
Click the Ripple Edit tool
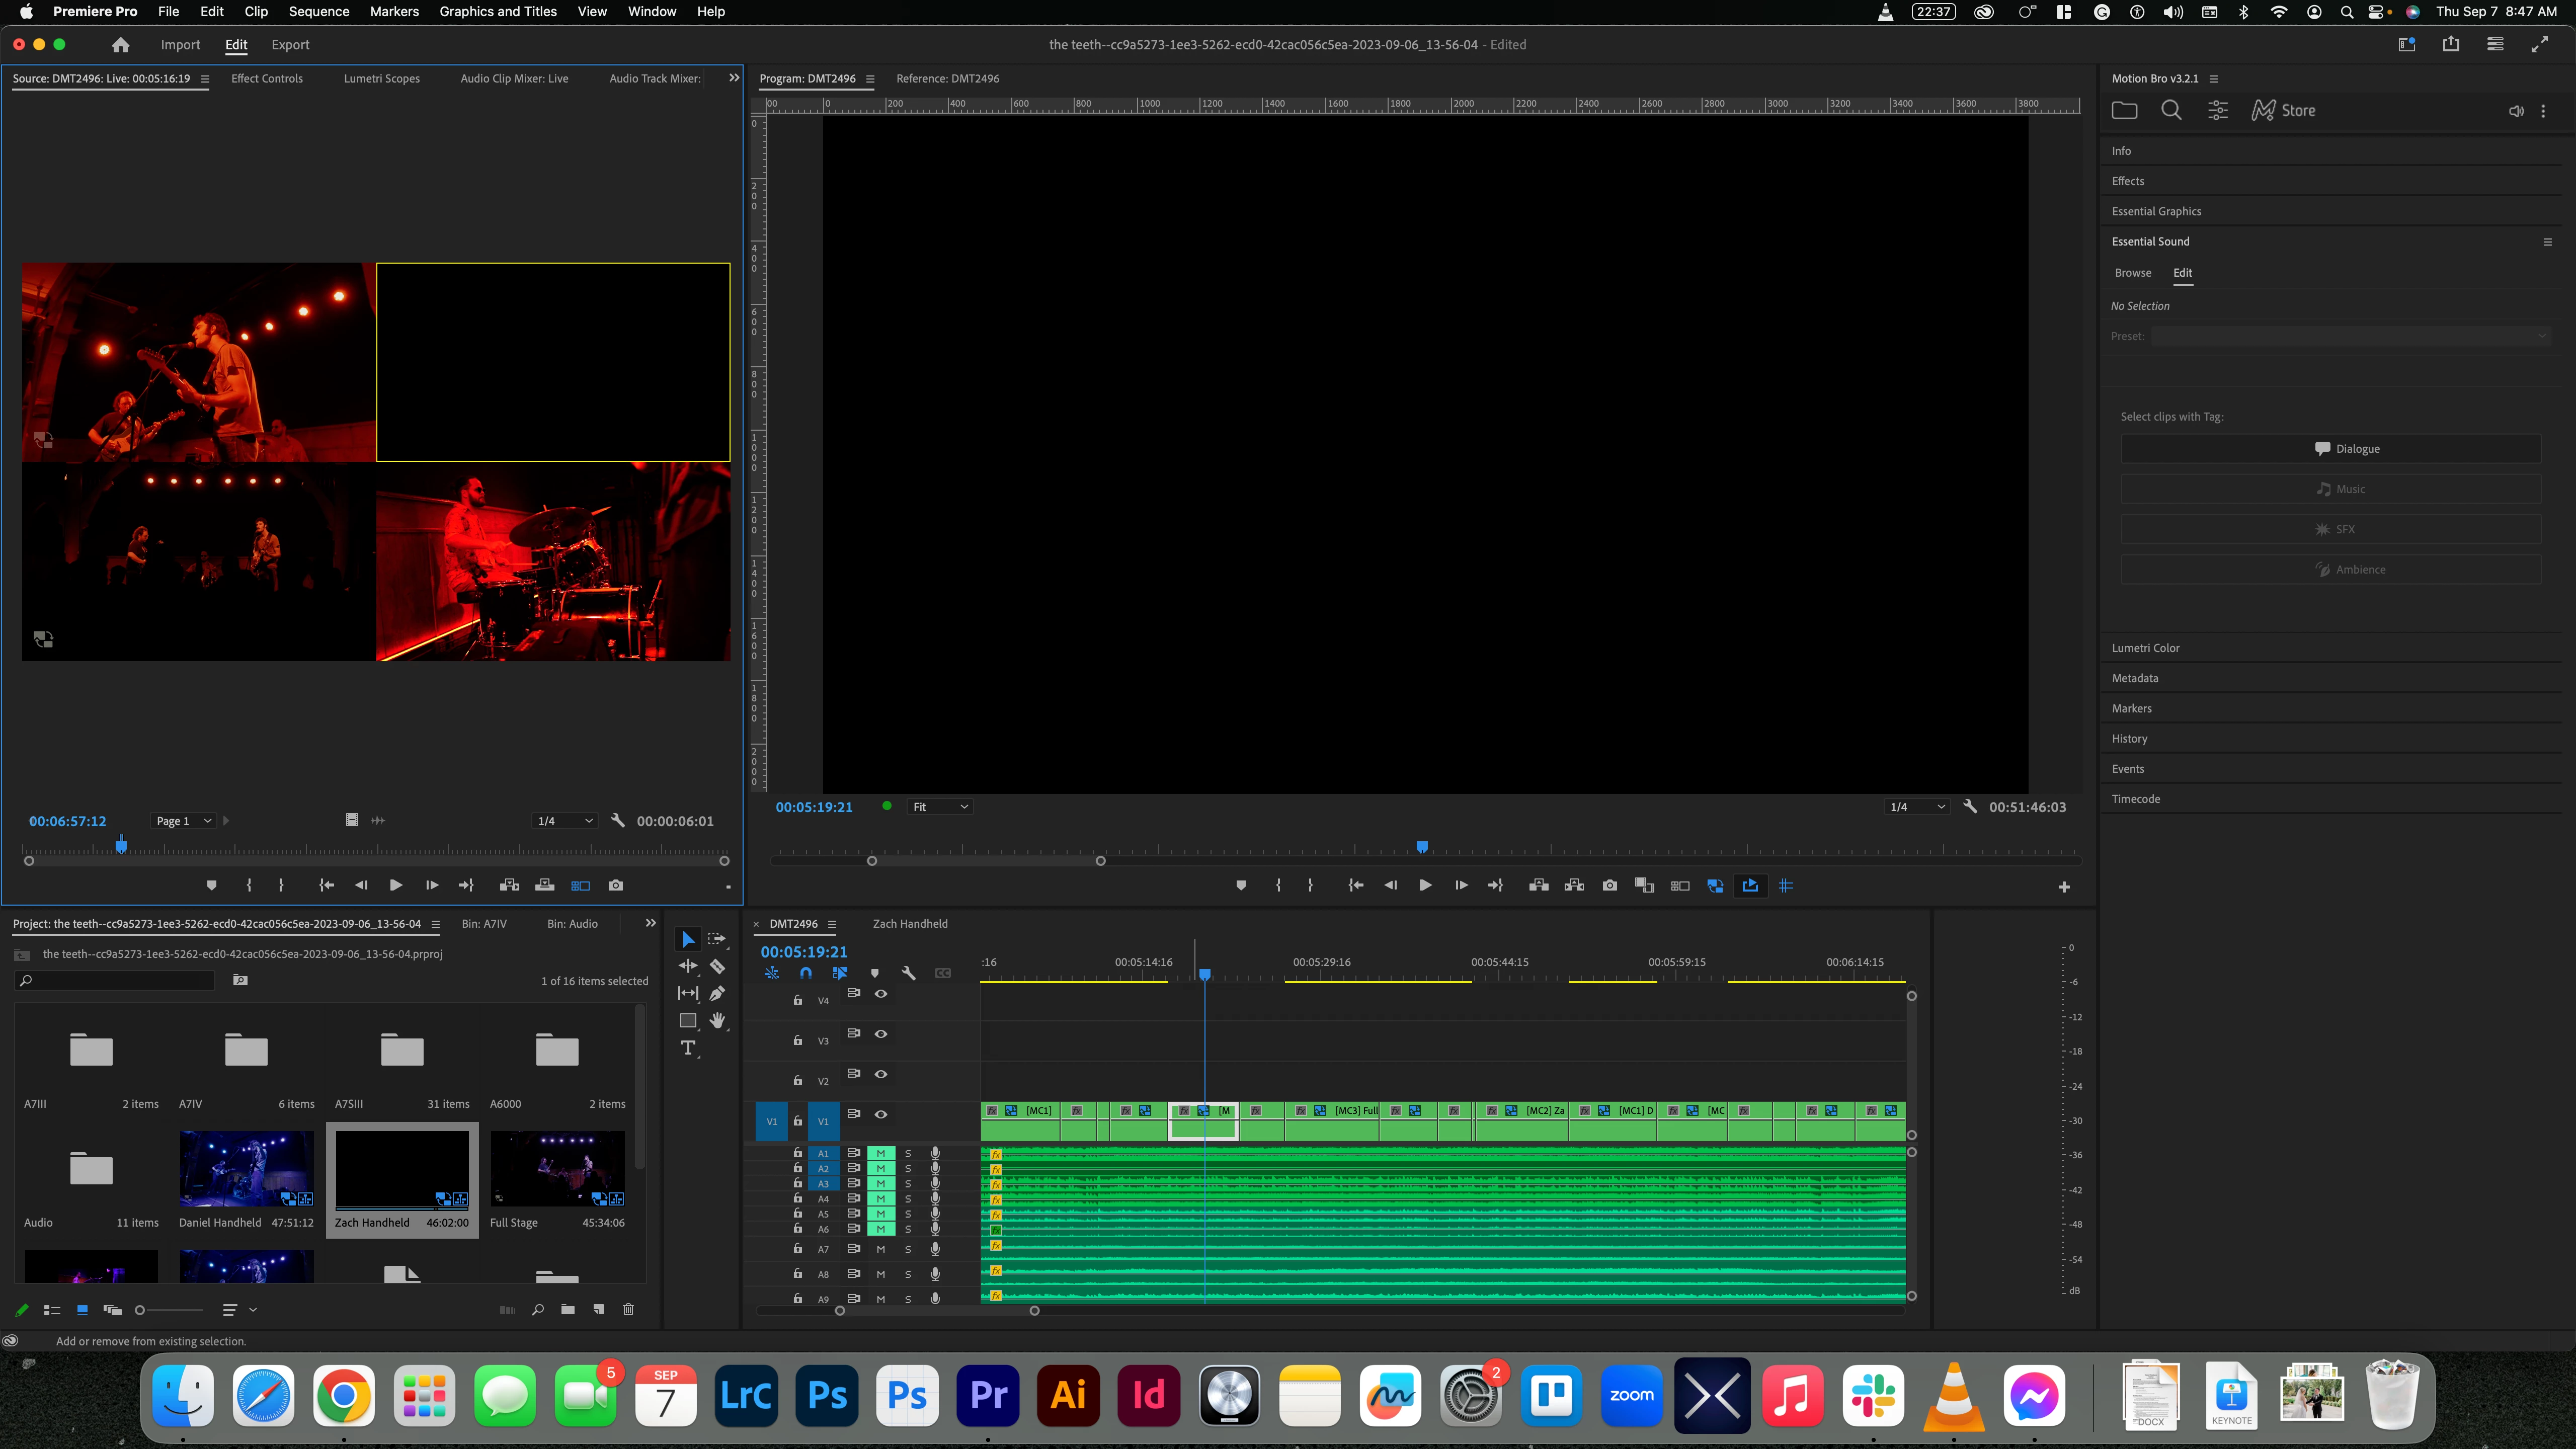(688, 966)
